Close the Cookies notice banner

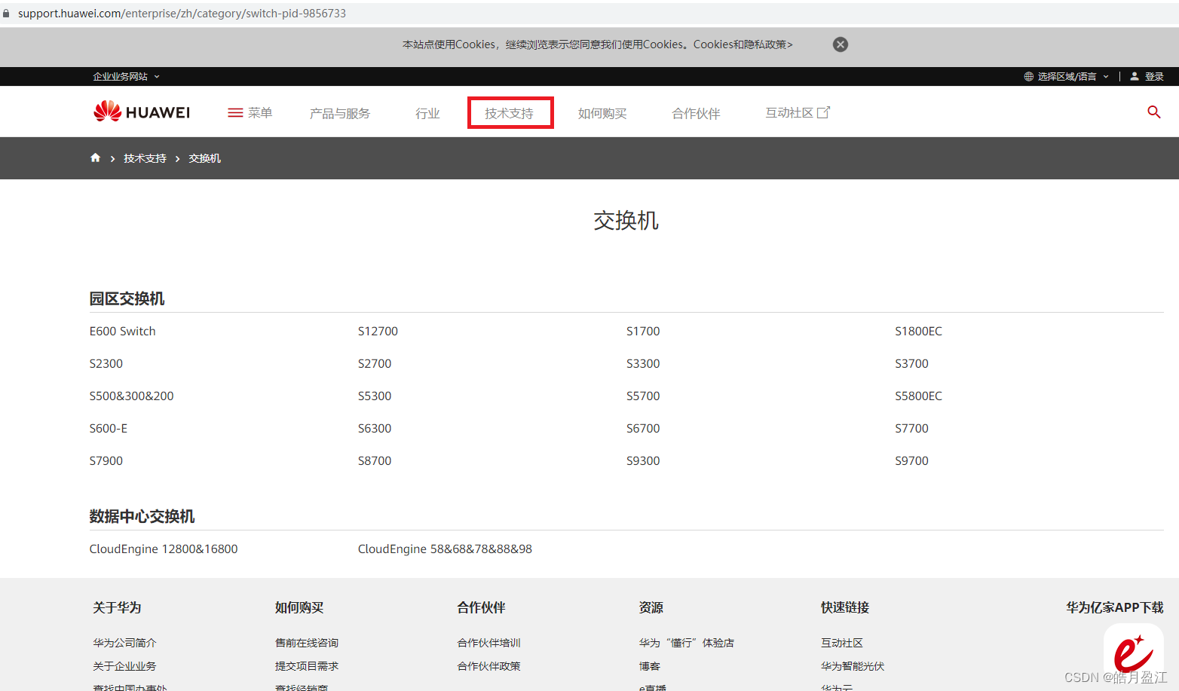841,44
